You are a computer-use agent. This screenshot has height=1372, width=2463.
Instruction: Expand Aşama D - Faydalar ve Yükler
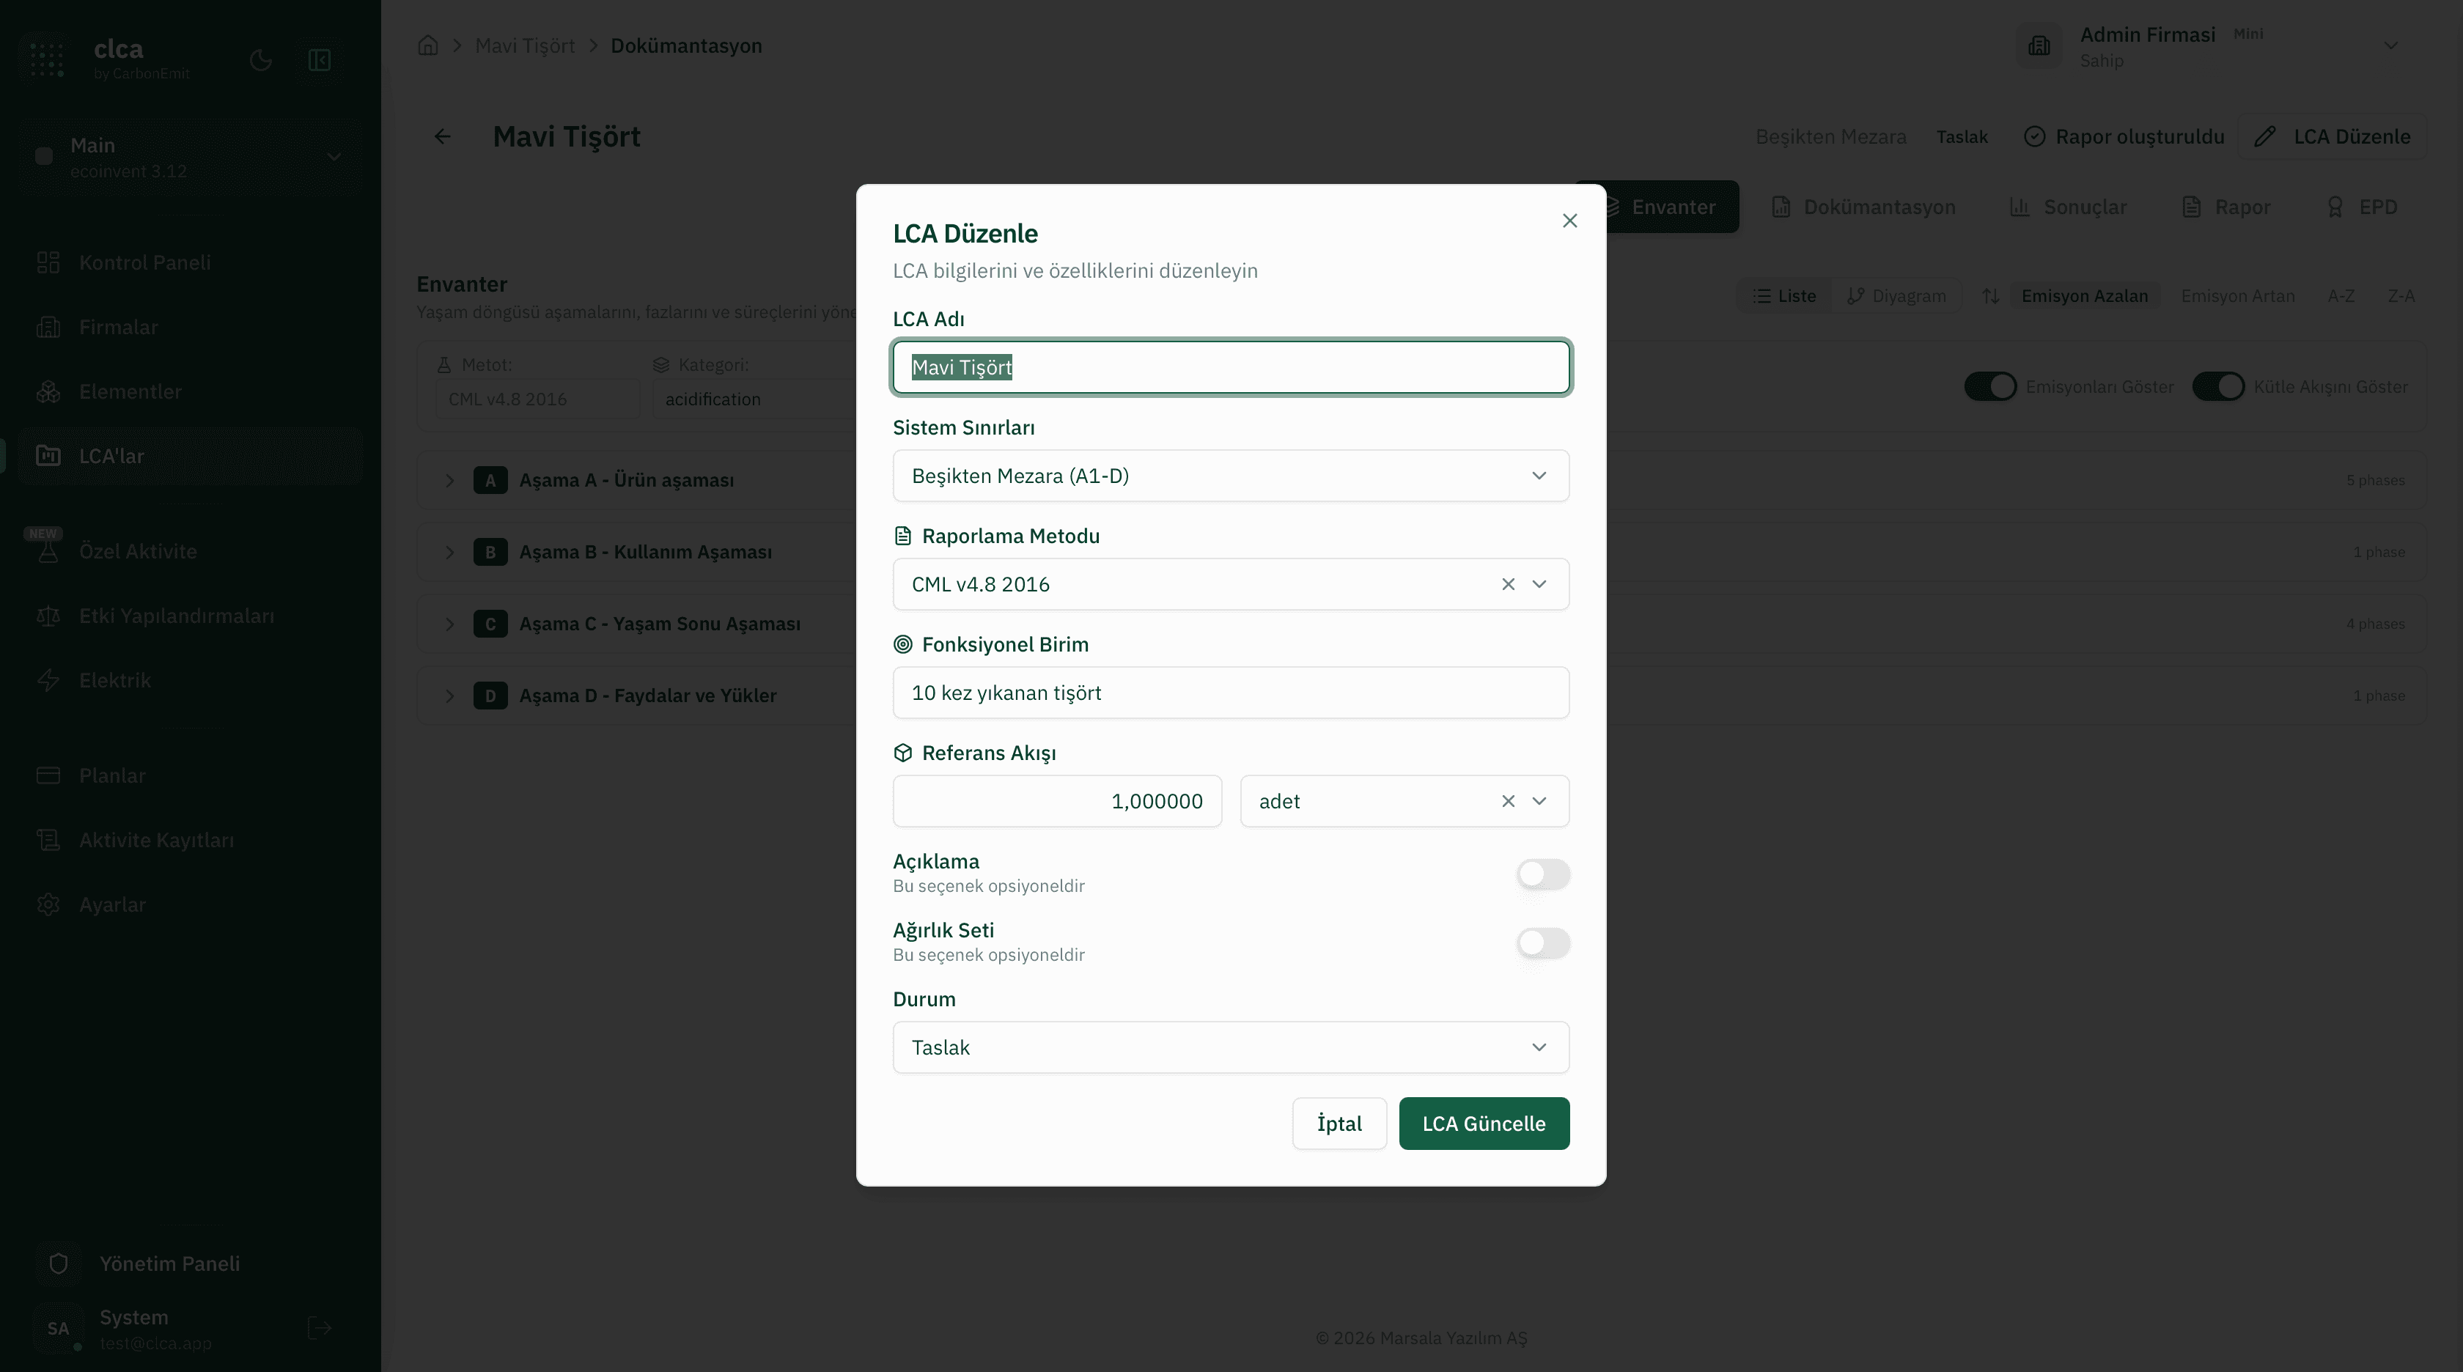[x=449, y=695]
